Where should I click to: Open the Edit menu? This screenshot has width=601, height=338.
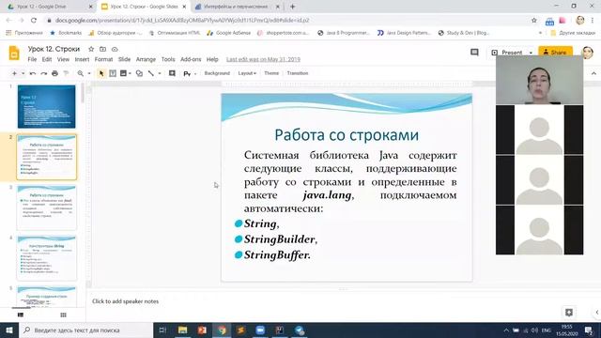(x=47, y=59)
